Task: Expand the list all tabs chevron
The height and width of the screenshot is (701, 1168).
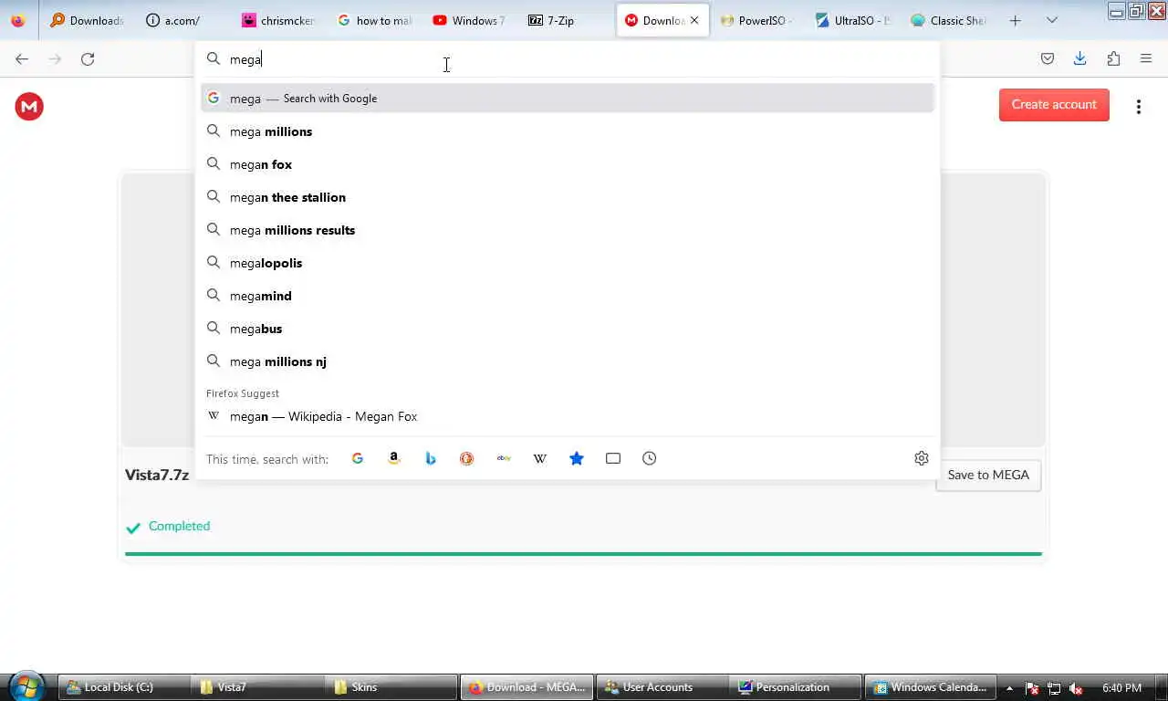Action: (1052, 20)
